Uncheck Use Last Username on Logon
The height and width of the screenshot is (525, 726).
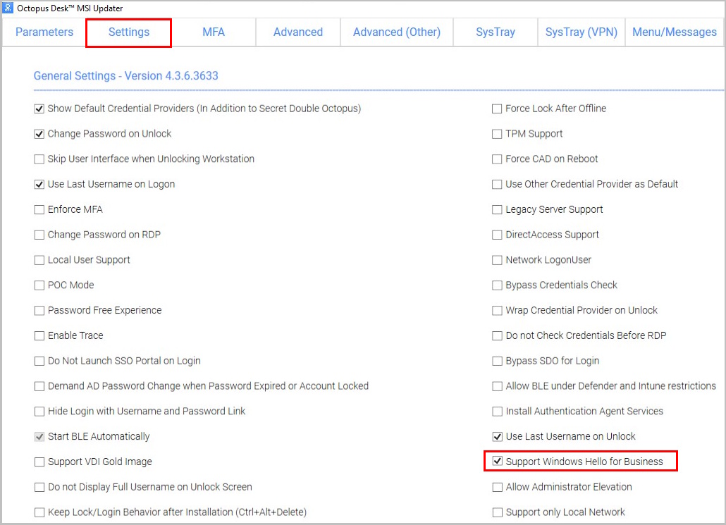[39, 185]
